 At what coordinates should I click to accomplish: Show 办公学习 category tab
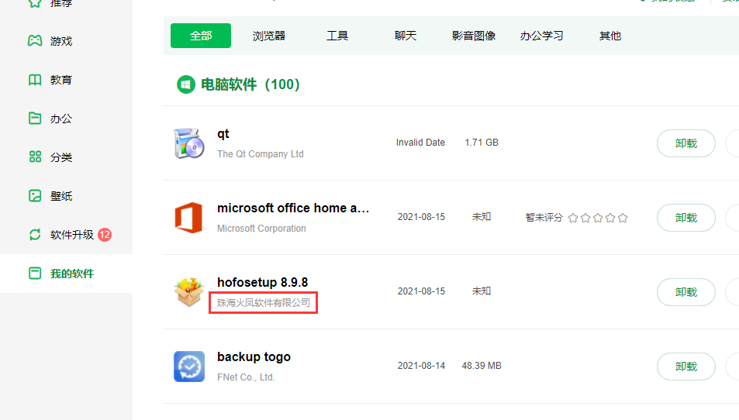[x=541, y=36]
